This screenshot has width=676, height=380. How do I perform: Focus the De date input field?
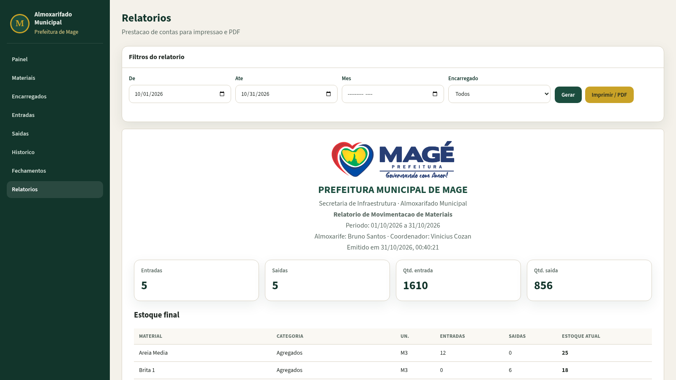[180, 94]
